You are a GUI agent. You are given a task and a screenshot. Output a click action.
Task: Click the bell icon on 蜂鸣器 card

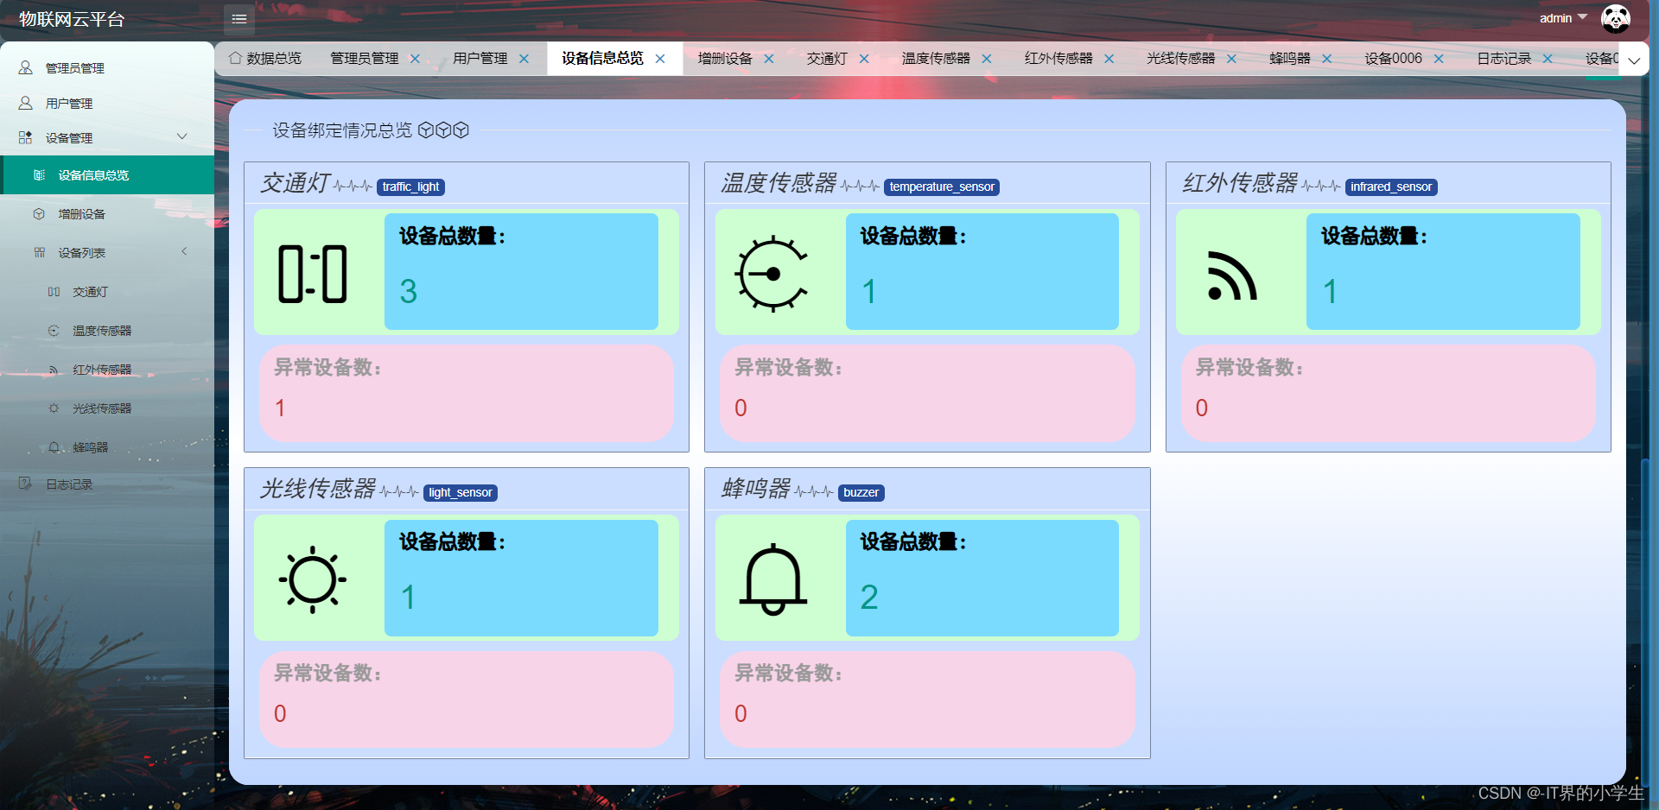pos(774,579)
